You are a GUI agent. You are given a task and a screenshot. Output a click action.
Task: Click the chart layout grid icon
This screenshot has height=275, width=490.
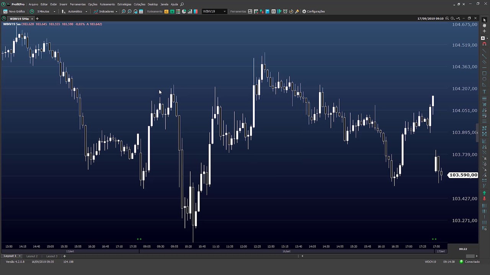[141, 11]
